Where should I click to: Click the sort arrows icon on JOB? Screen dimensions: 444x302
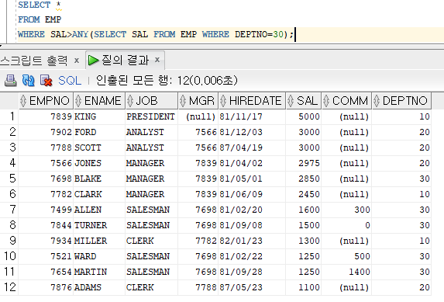click(130, 101)
